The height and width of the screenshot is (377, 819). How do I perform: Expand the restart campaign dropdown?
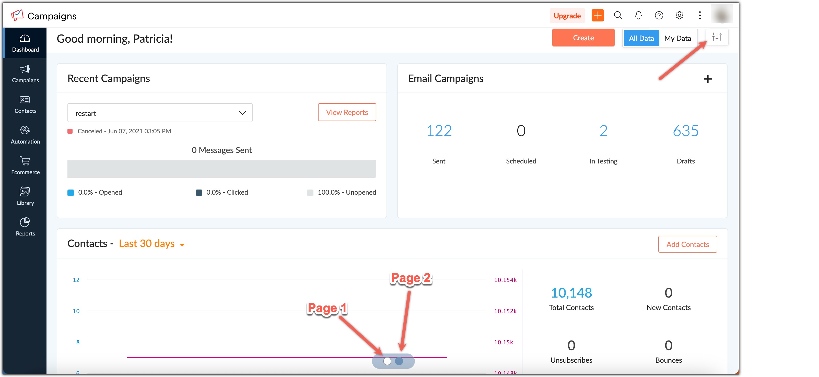pyautogui.click(x=160, y=113)
